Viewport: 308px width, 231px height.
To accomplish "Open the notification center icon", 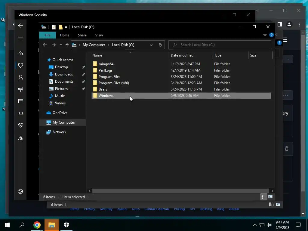I will click(298, 225).
